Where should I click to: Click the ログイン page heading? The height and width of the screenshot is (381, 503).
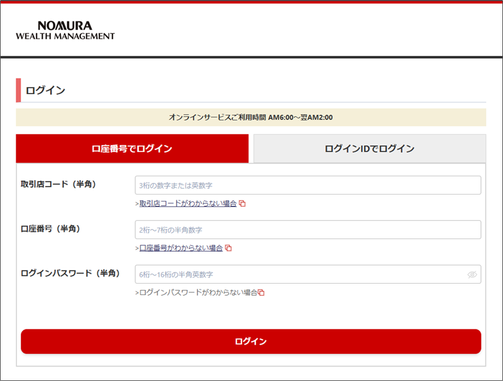[x=45, y=90]
